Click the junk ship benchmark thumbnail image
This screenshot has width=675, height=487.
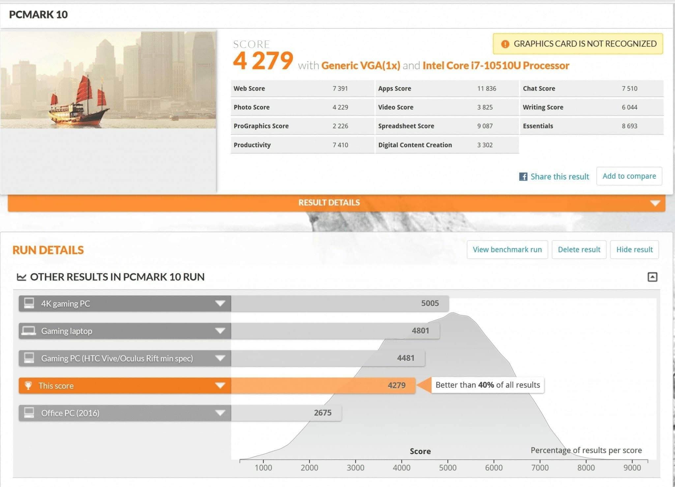[108, 80]
